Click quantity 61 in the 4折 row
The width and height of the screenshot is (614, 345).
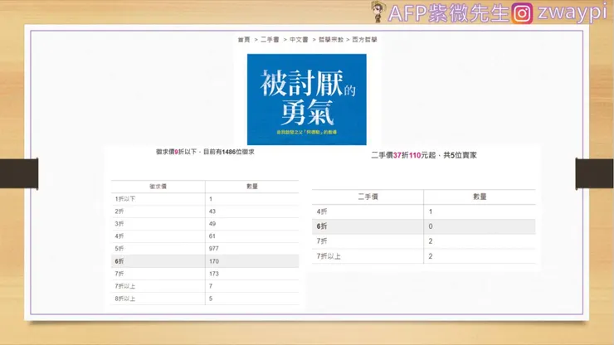212,236
